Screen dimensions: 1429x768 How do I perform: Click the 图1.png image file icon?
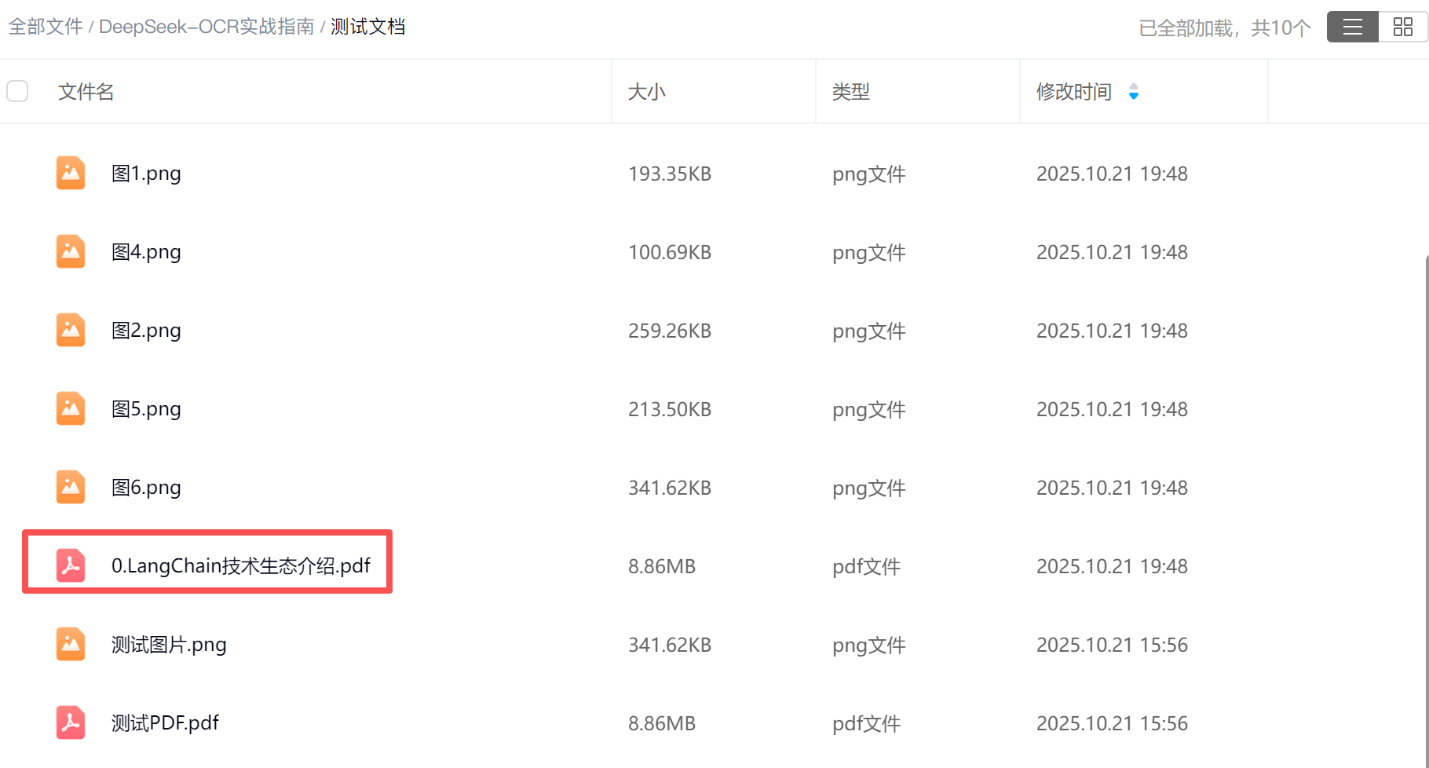coord(71,173)
